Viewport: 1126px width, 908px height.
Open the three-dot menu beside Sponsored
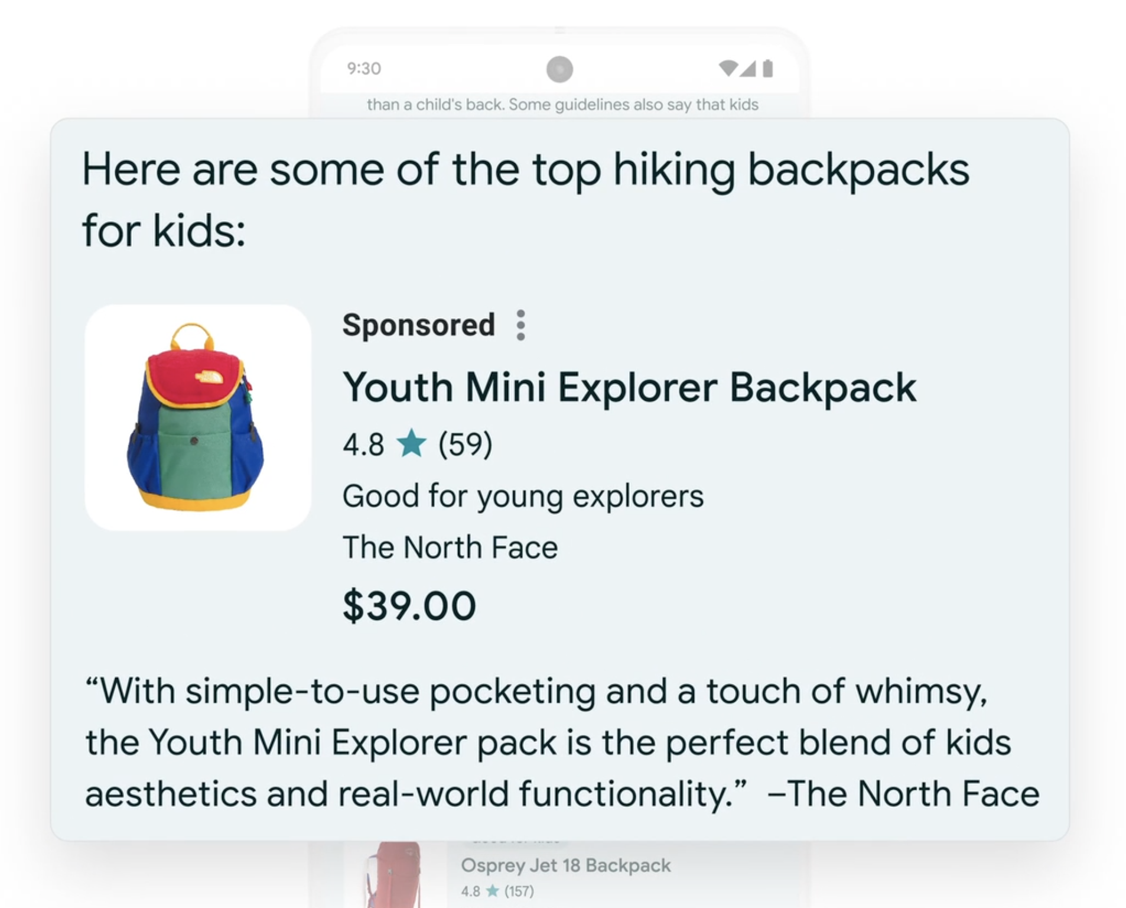520,325
